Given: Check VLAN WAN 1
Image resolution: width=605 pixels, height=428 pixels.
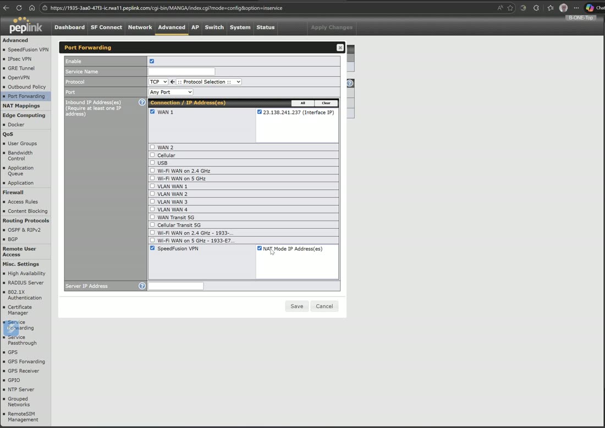Looking at the screenshot, I should pos(152,186).
